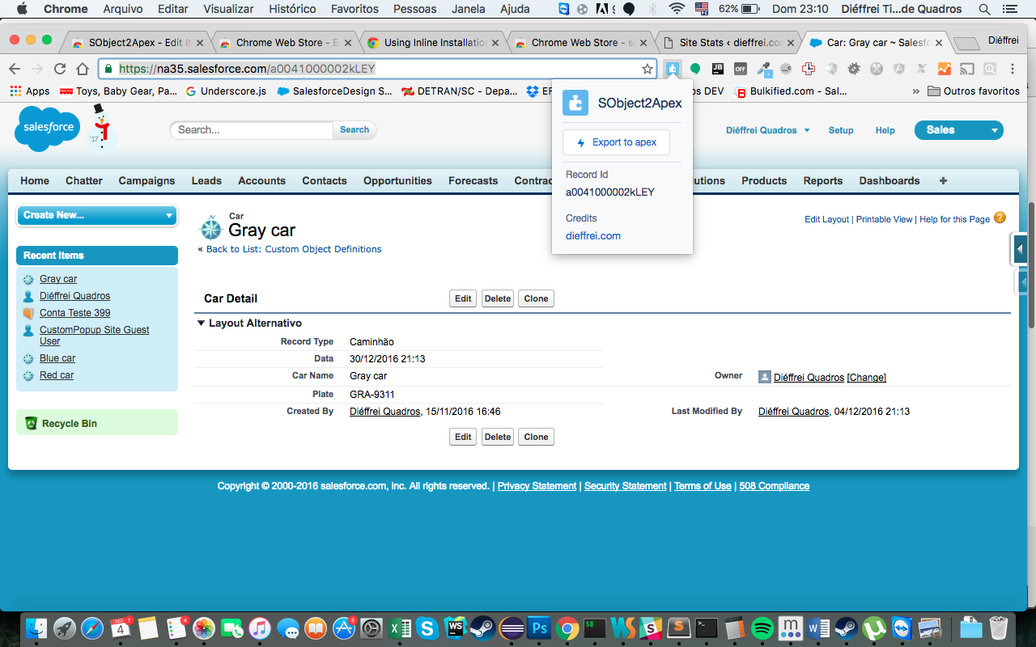Click the Salesforce cloud logo
1036x647 pixels.
48,129
